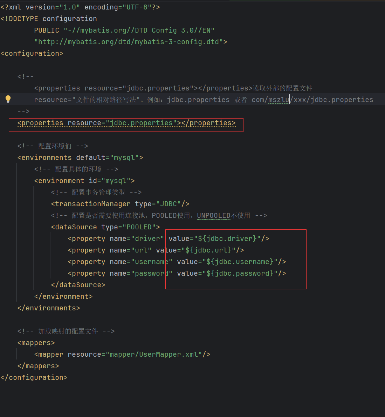This screenshot has width=385, height=417.
Task: Click the XML declaration line with version="1.0"
Action: click(80, 7)
